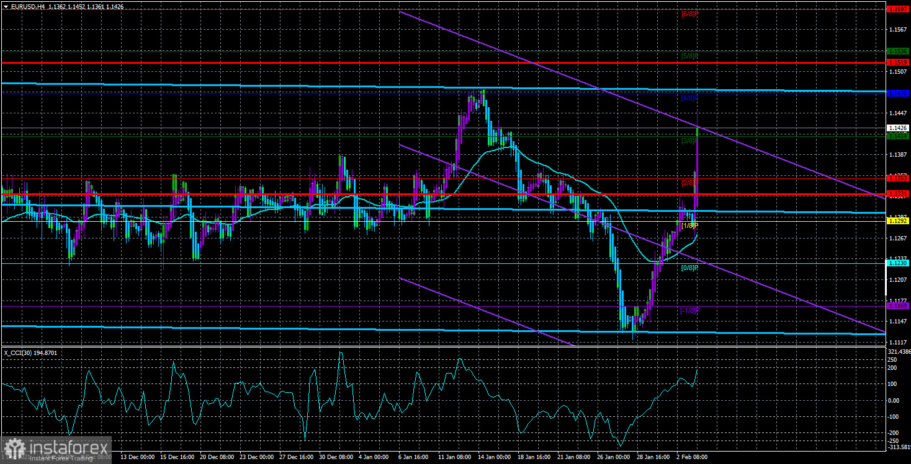Click the yellow 1.1292 price tag
This screenshot has width=911, height=464.
(x=898, y=221)
